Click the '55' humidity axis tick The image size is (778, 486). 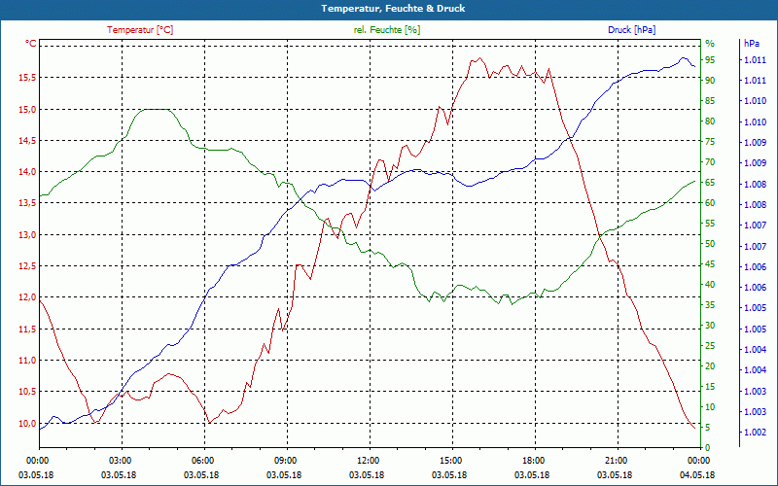tap(710, 224)
